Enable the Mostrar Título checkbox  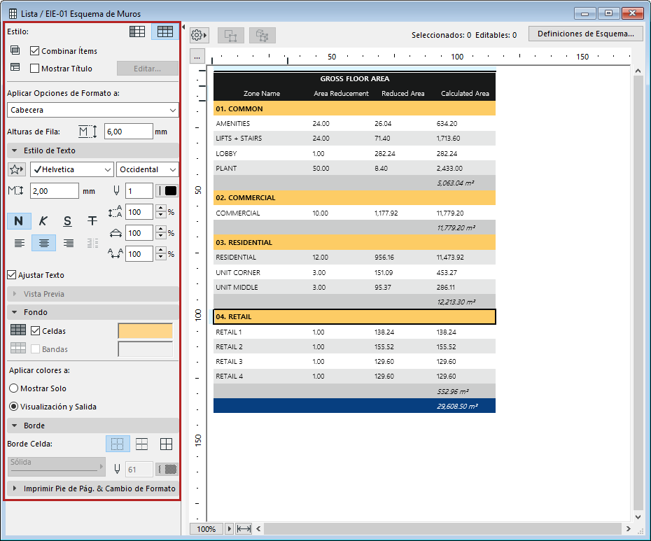tap(35, 69)
